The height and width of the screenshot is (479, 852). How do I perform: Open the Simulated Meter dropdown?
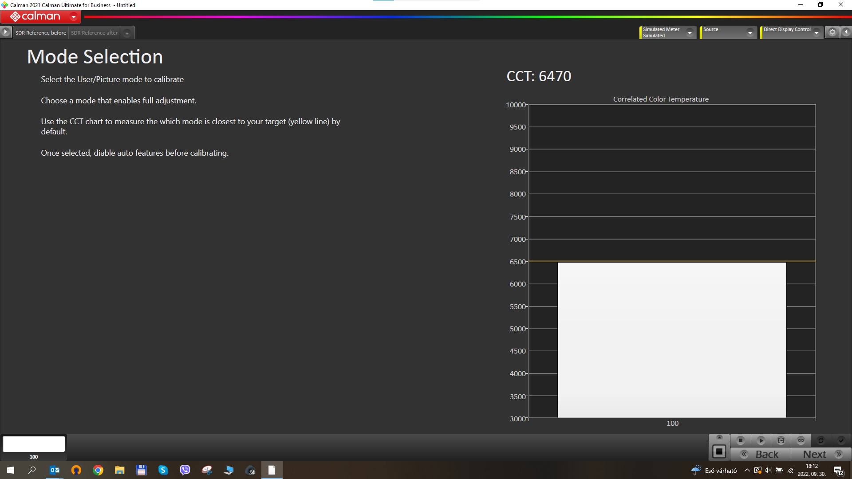tap(690, 32)
